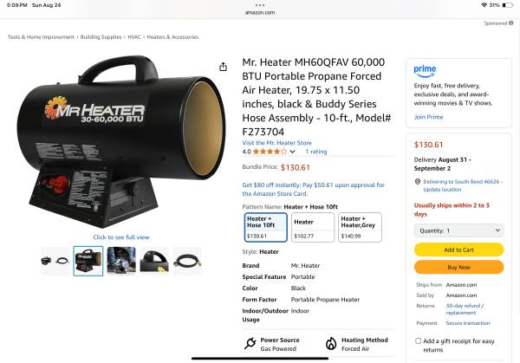Open the delivery location pin icon
Viewport: 520px width, 363px height.
point(418,182)
